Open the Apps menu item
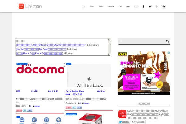 click(x=101, y=7)
